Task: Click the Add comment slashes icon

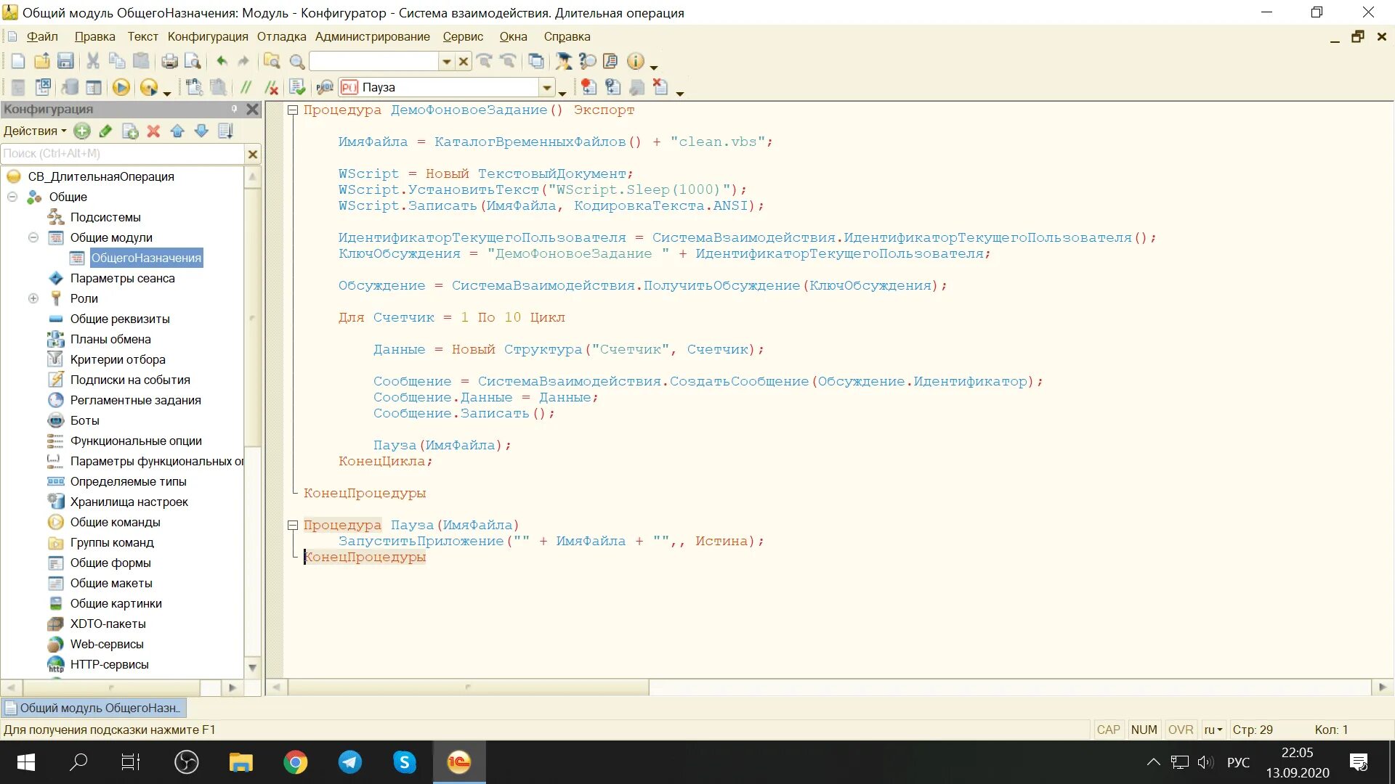Action: [x=246, y=88]
